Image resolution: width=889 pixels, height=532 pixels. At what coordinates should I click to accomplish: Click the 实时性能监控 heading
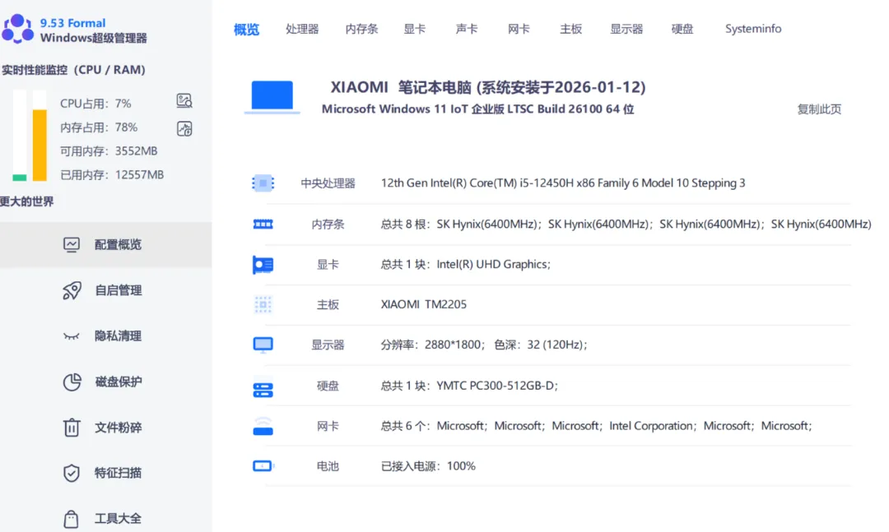[73, 70]
